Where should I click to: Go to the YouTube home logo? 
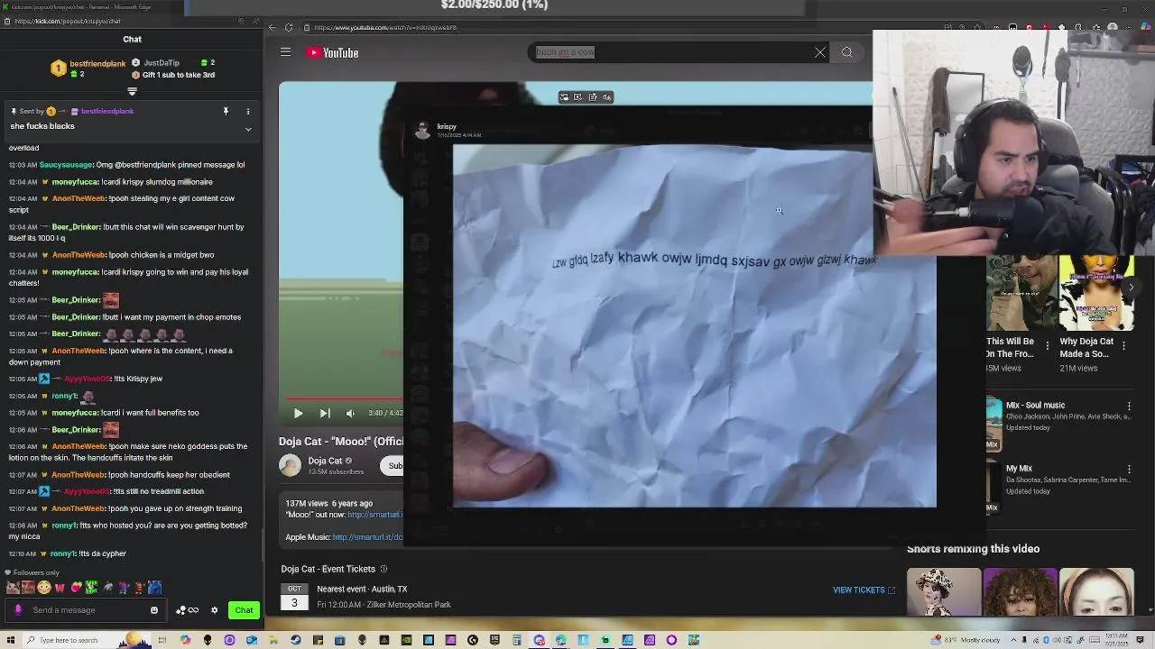click(x=333, y=52)
